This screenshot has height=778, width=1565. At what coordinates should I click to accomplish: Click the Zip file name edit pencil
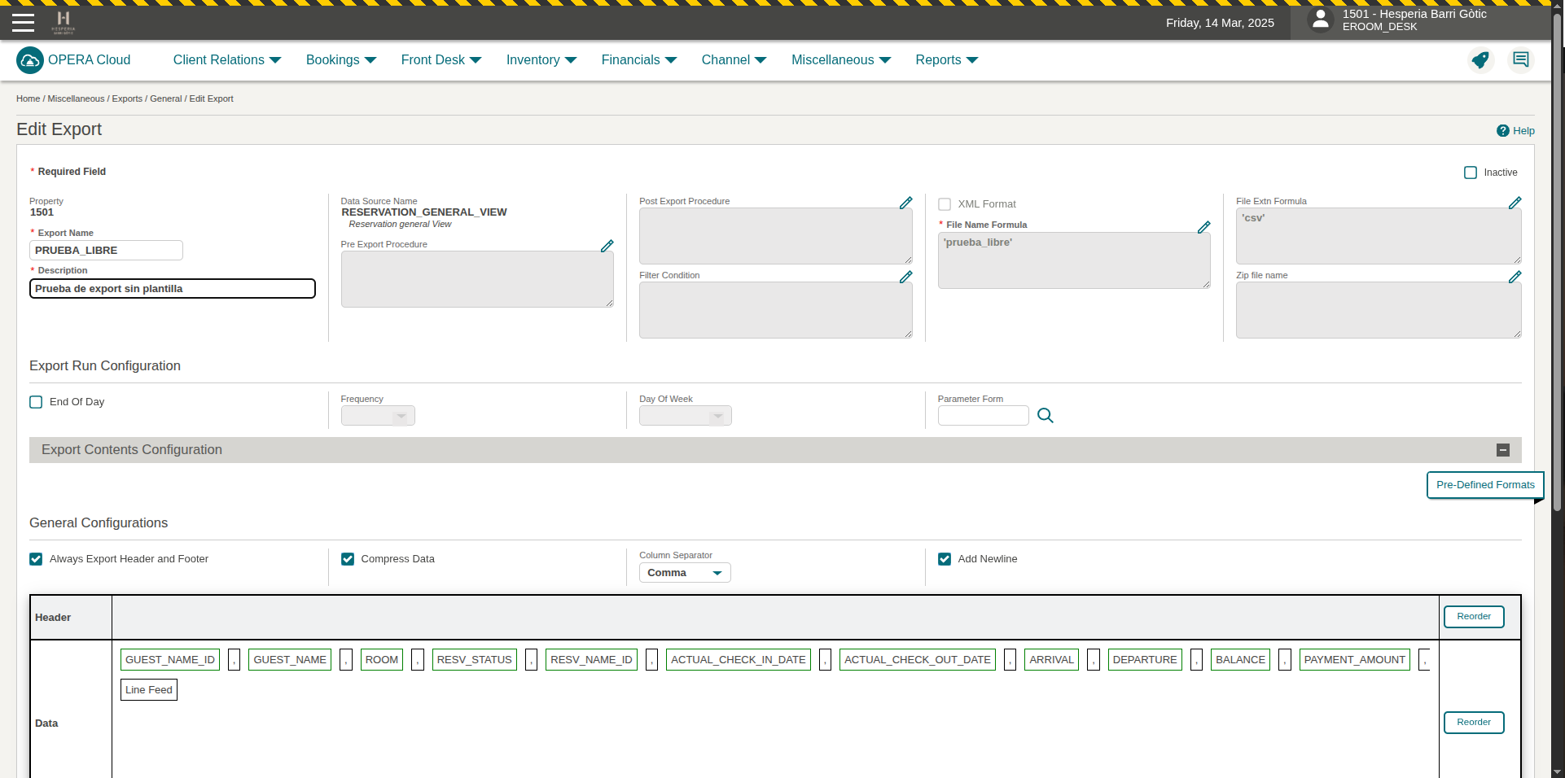1515,277
